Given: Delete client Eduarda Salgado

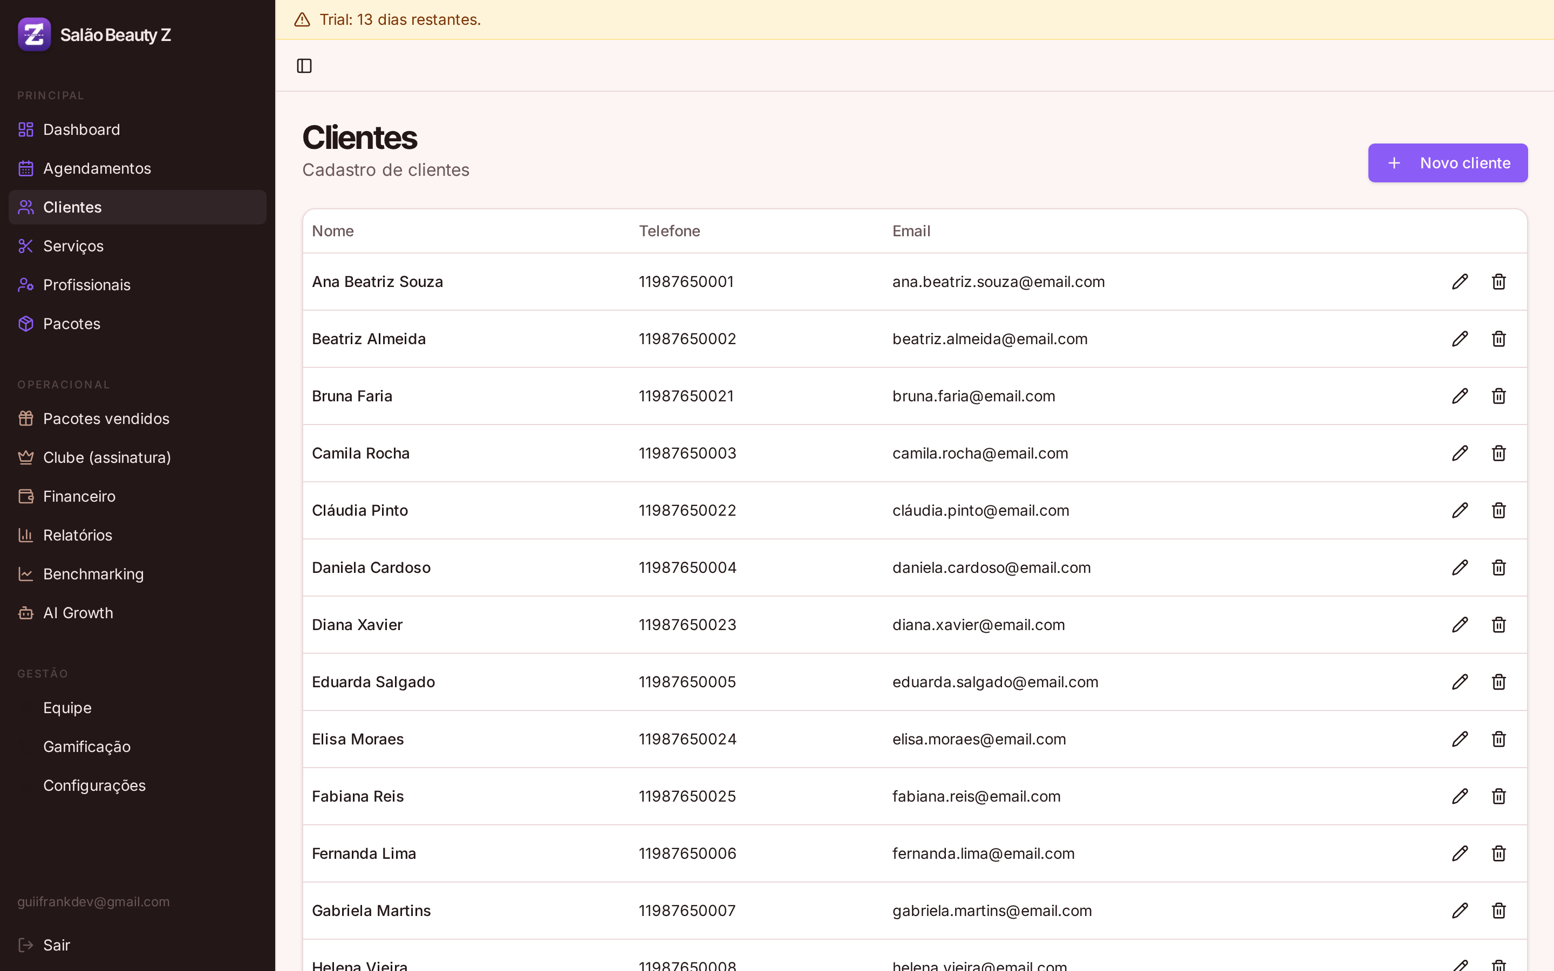Looking at the screenshot, I should (x=1499, y=681).
